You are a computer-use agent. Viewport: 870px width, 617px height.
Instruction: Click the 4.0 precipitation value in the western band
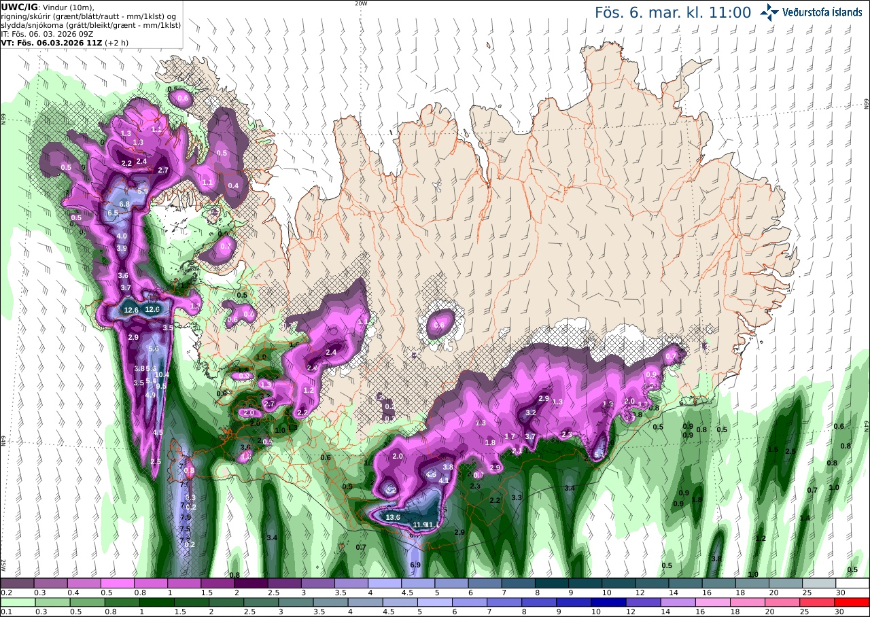[x=122, y=236]
